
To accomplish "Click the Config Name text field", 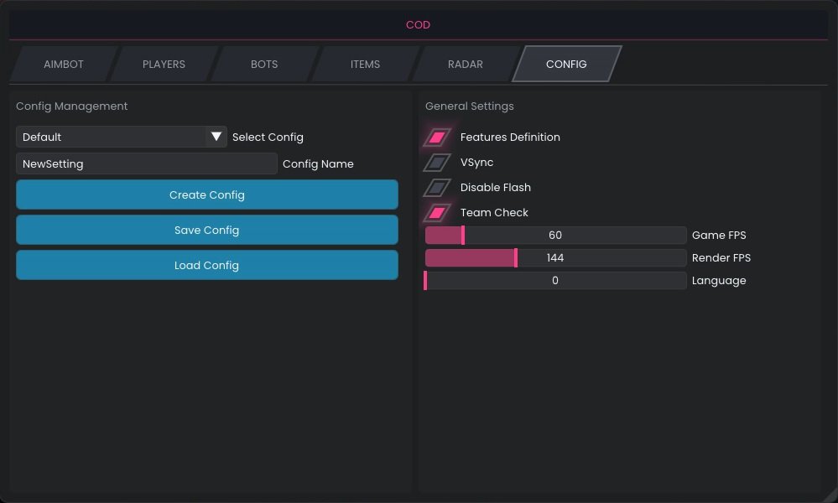I will pyautogui.click(x=146, y=163).
